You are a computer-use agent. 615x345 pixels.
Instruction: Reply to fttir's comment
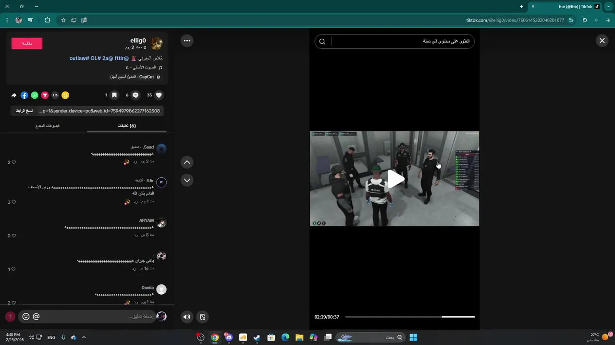tap(135, 202)
